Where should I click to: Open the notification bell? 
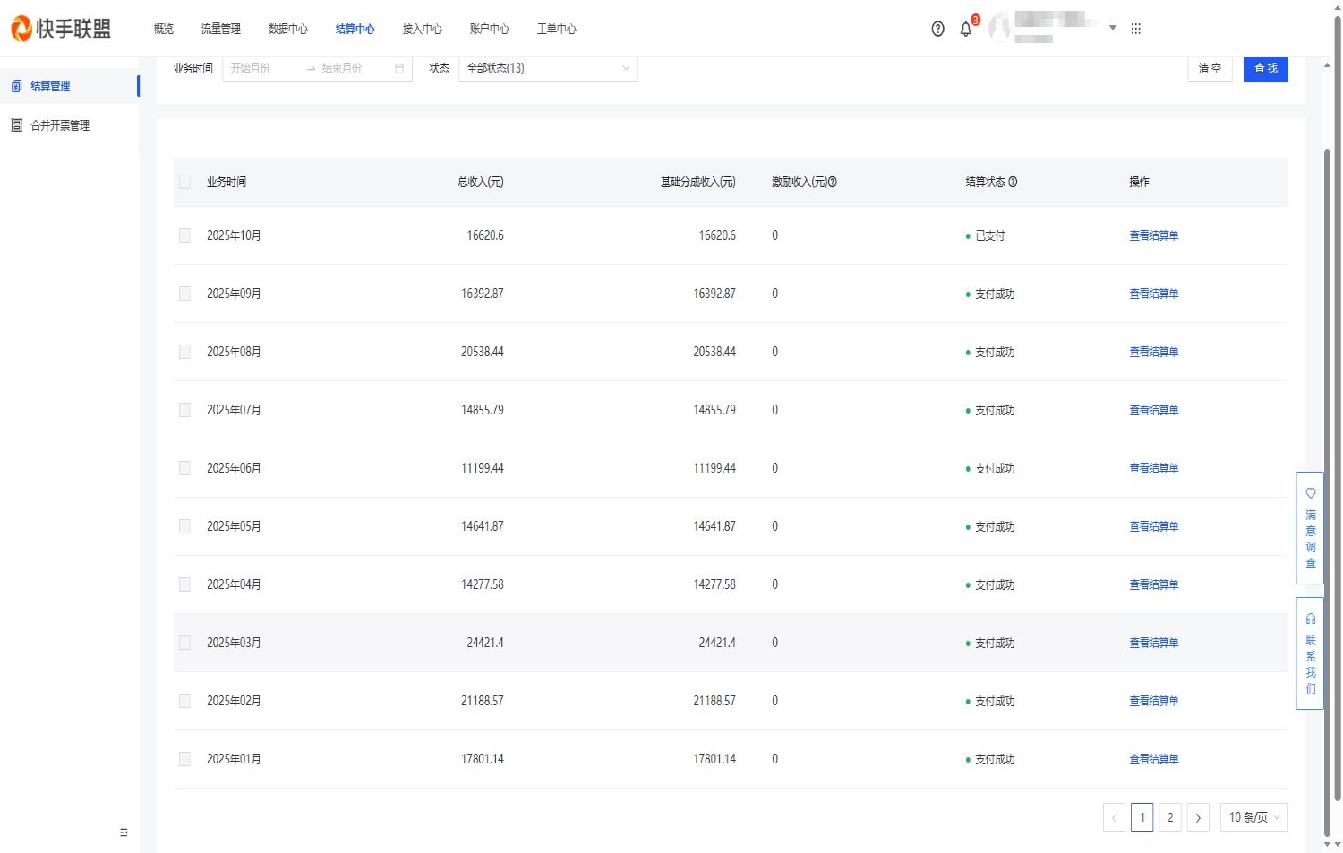tap(965, 29)
